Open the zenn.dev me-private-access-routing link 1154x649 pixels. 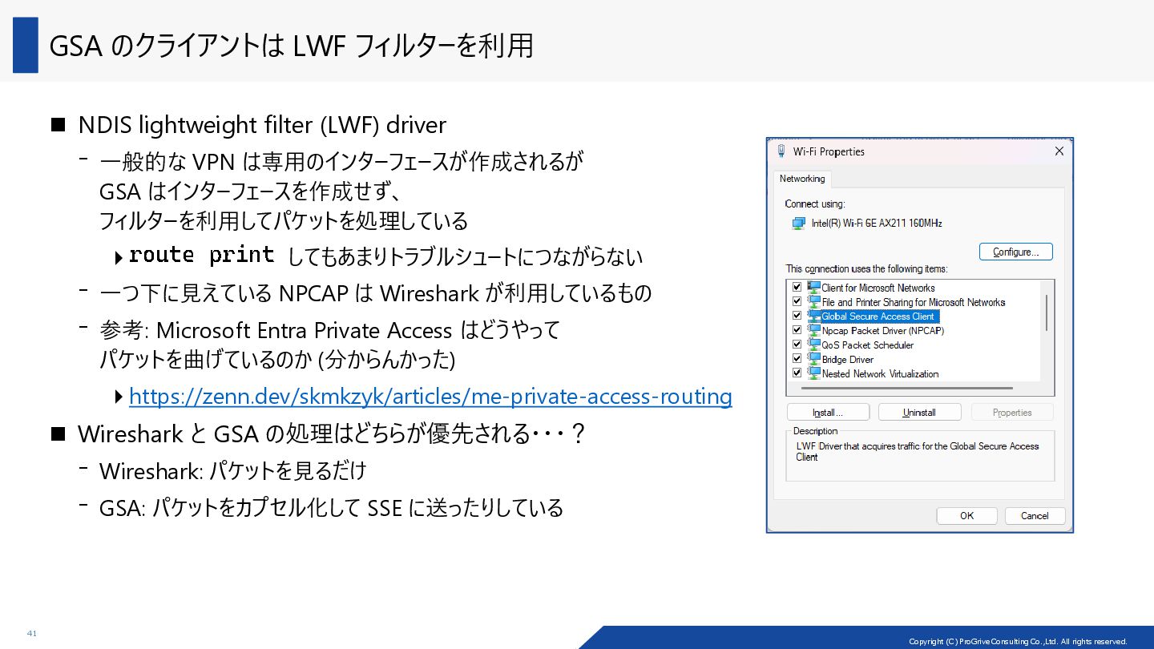coord(430,397)
